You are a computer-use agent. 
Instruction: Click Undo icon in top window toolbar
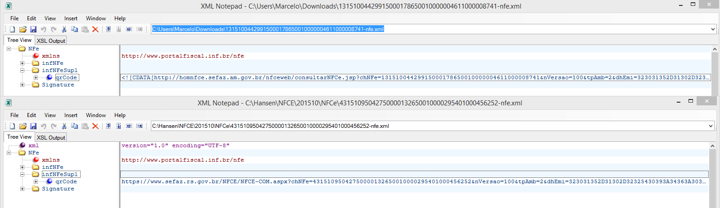[x=44, y=29]
